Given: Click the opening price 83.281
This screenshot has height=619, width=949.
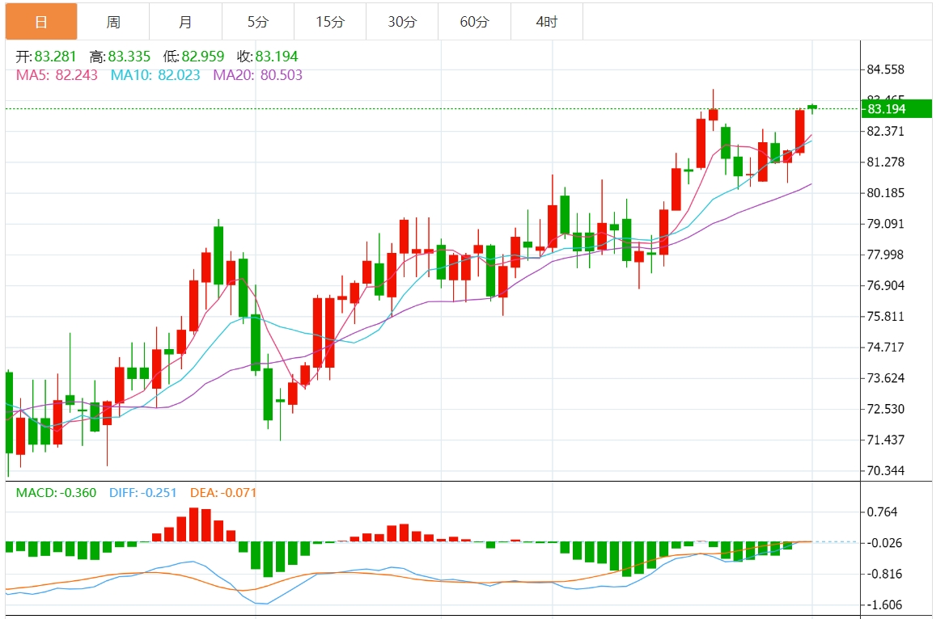Looking at the screenshot, I should pyautogui.click(x=55, y=57).
